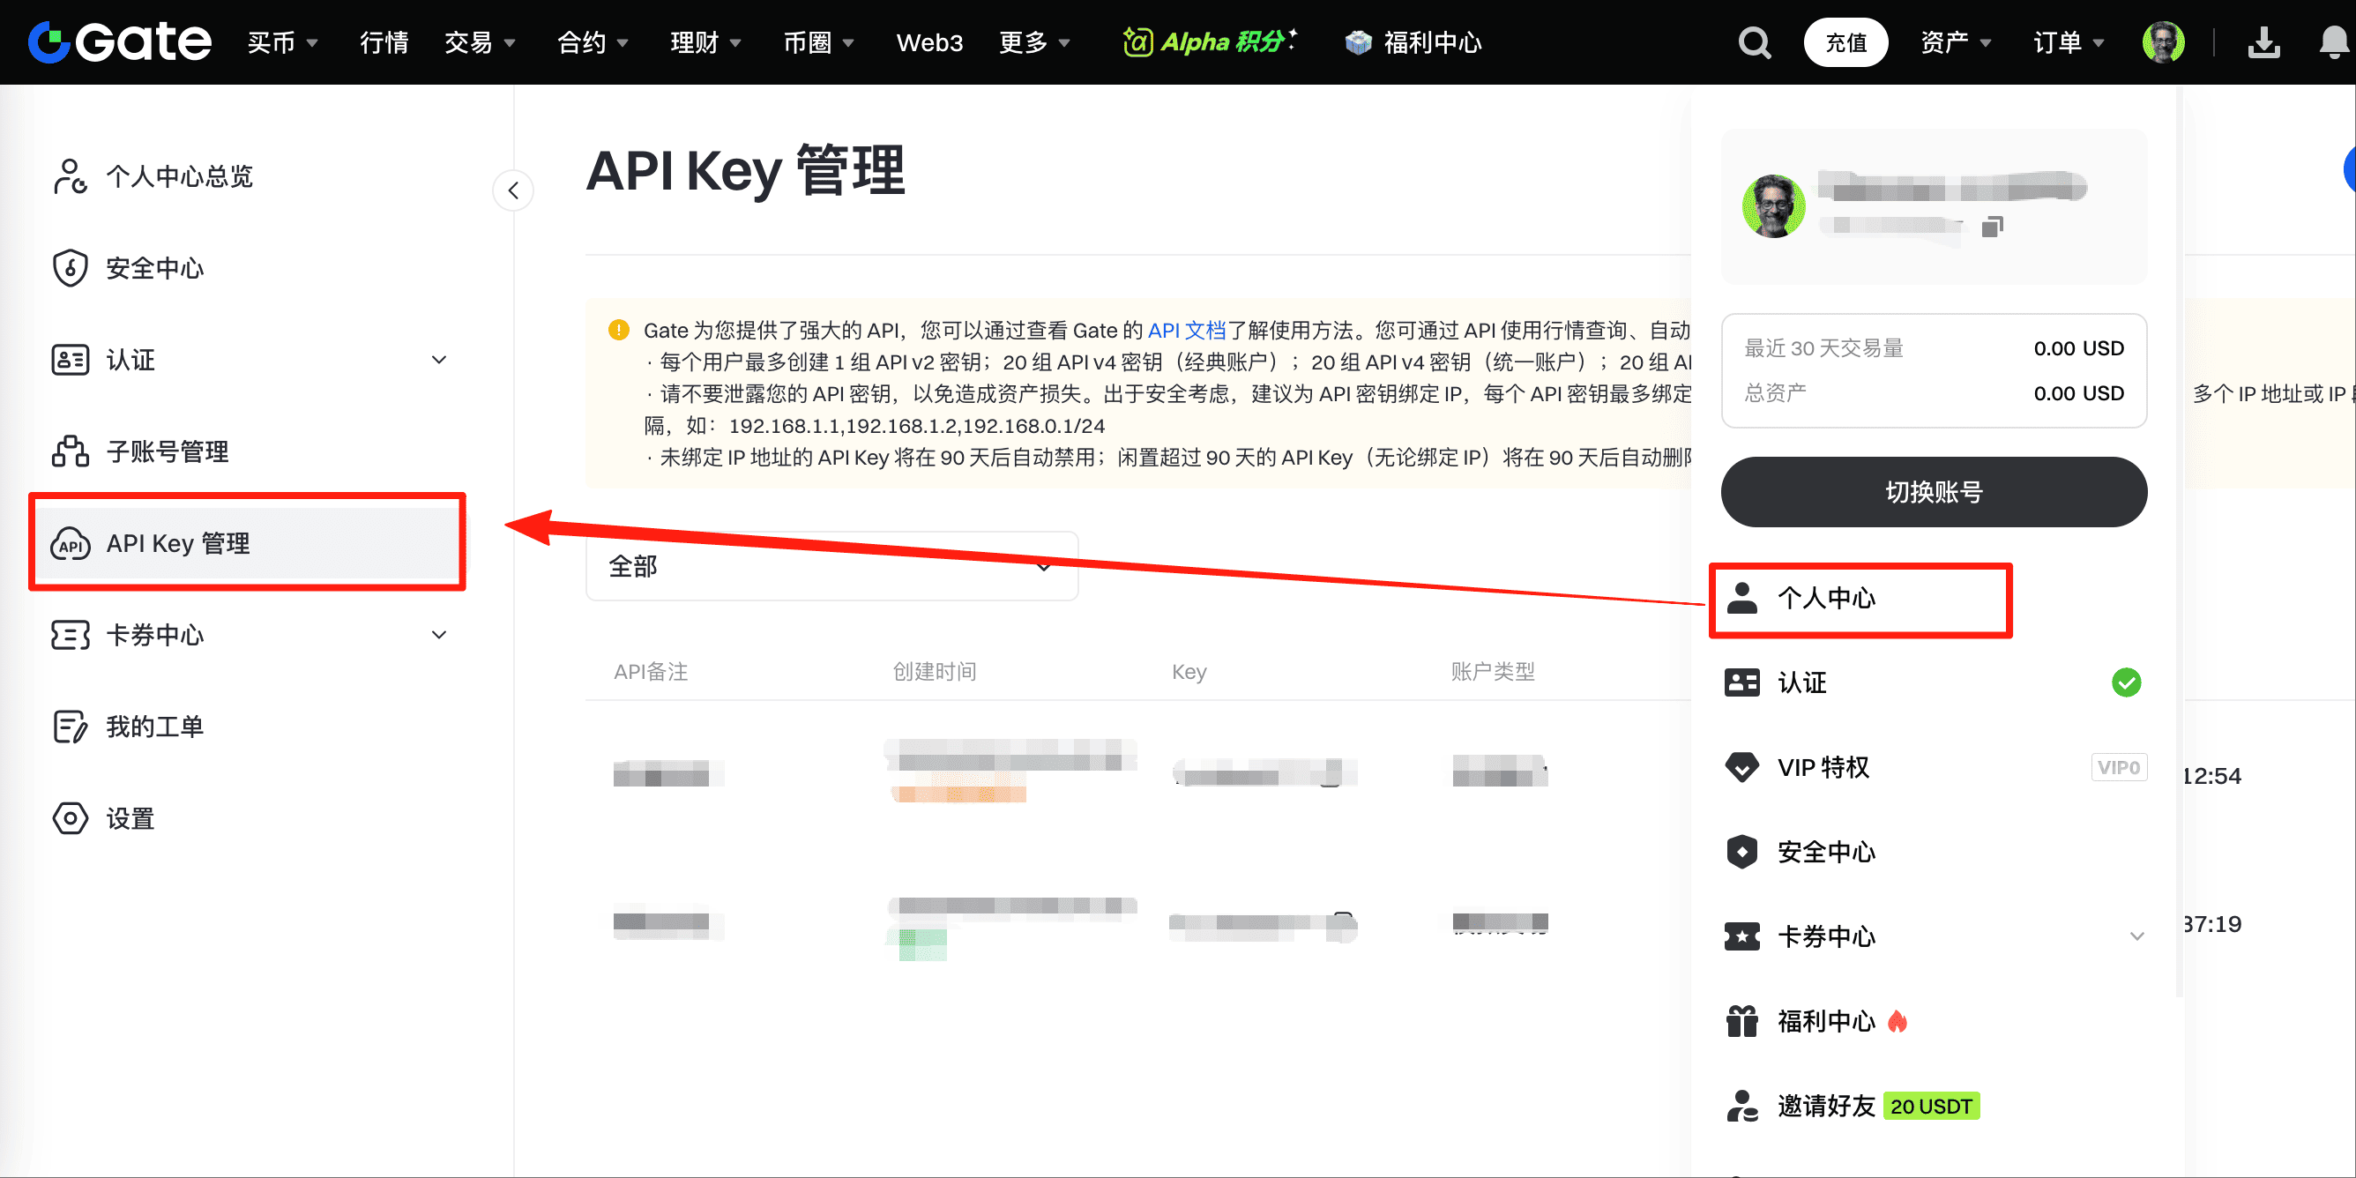Screen dimensions: 2356x1178
Task: Click the Alpha 积分 icon
Action: coord(1137,42)
